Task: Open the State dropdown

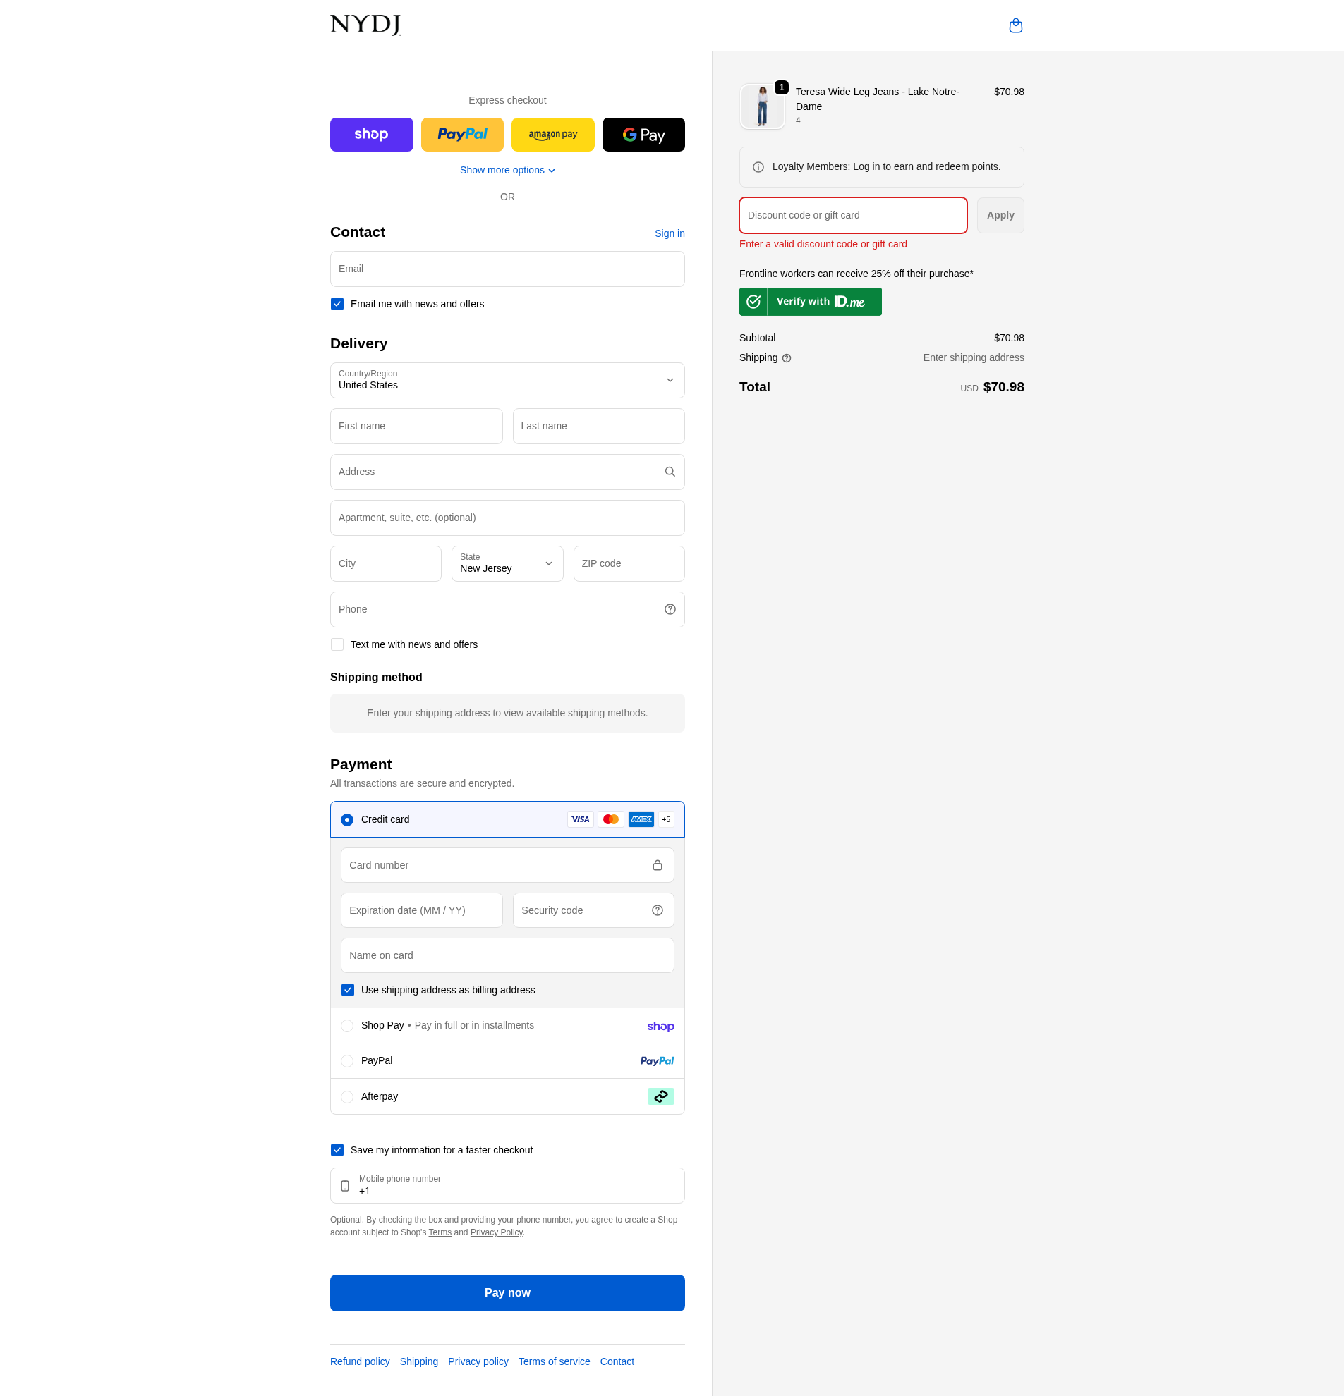Action: point(507,563)
